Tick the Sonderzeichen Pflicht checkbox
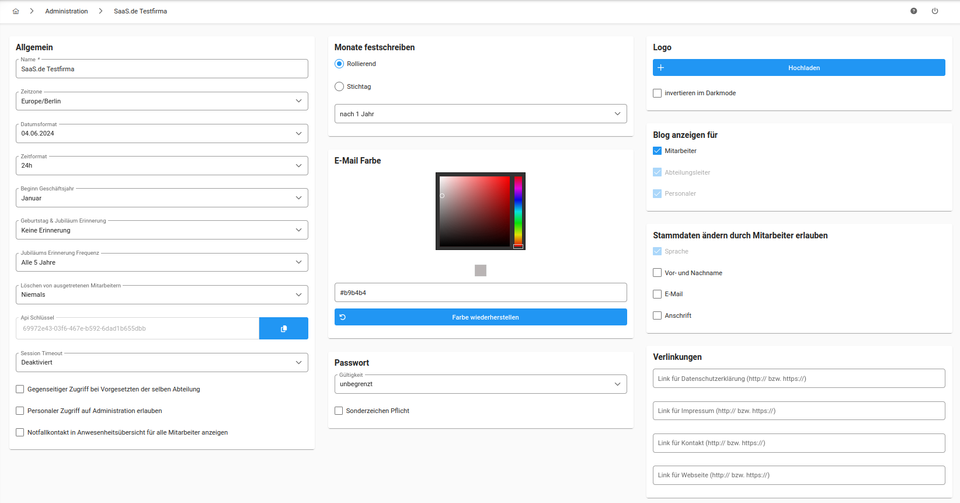 click(339, 411)
